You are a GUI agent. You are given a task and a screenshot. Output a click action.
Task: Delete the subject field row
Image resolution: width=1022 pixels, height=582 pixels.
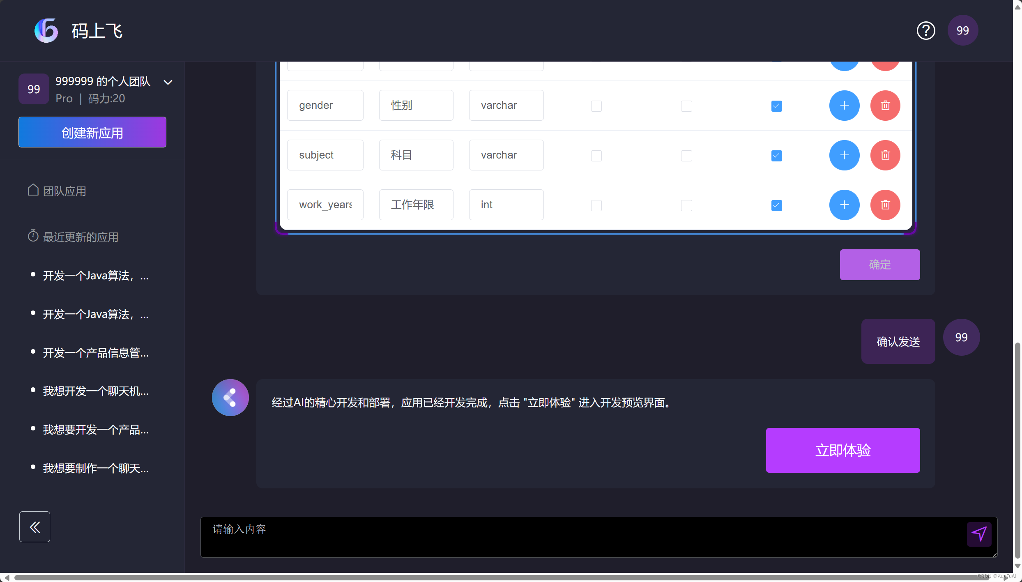(885, 155)
